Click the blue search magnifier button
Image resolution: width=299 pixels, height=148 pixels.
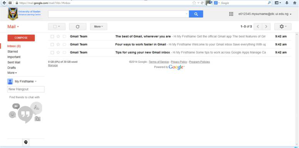point(196,14)
